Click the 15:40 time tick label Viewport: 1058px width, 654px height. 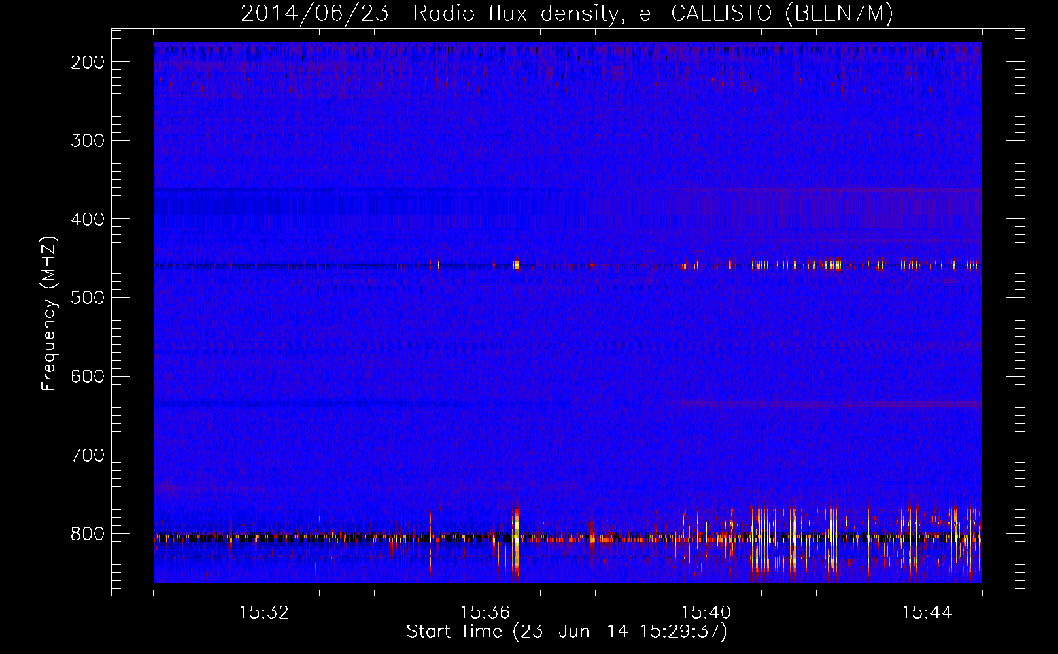[x=706, y=613]
